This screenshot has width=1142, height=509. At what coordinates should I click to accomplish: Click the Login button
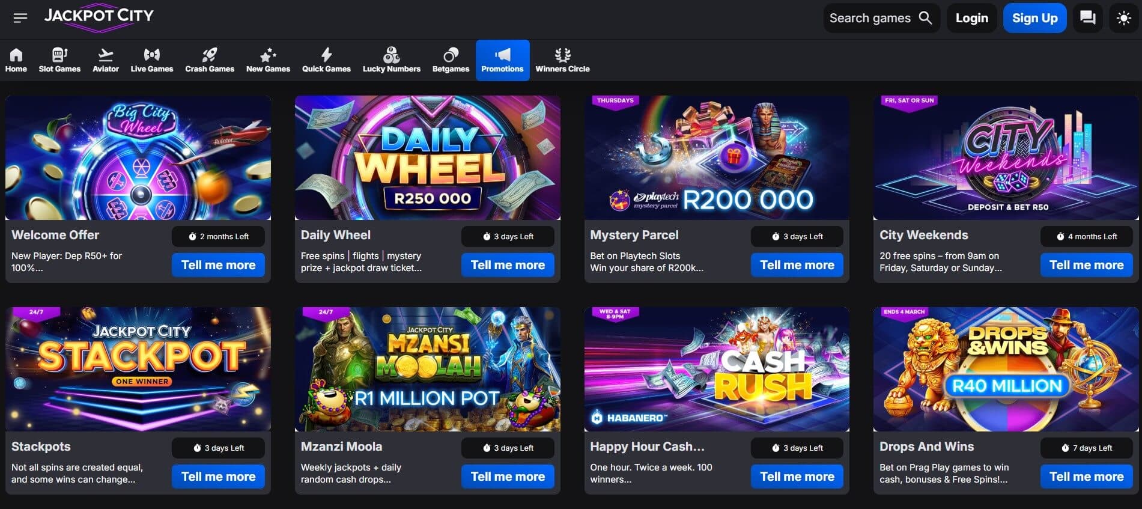(x=971, y=18)
